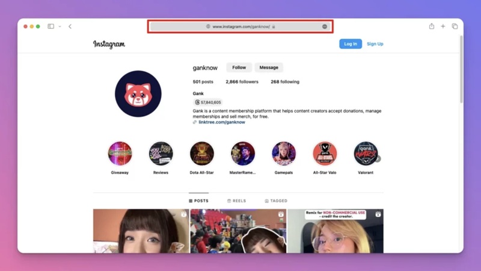The width and height of the screenshot is (481, 271).
Task: Click the 501 posts count
Action: tap(203, 82)
